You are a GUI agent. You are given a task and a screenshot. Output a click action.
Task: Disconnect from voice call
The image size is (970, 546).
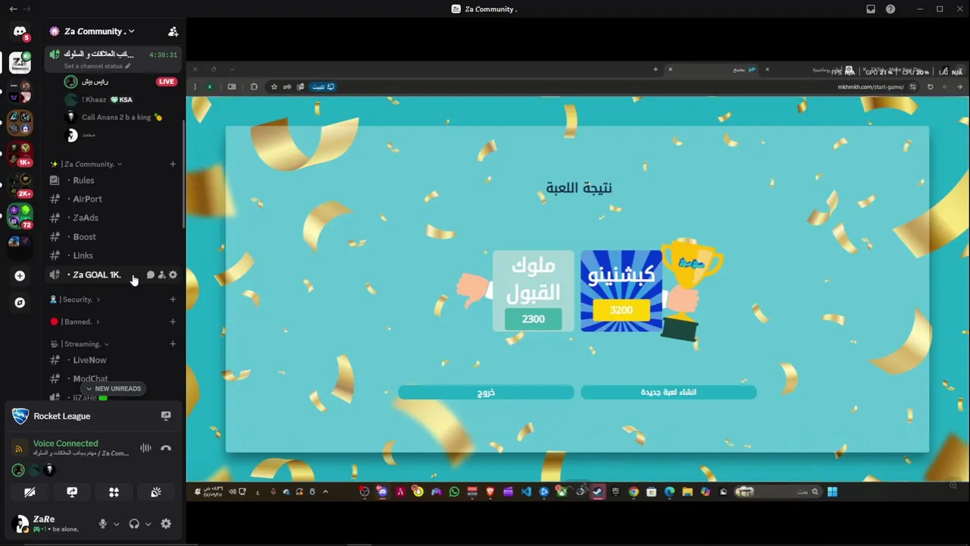[166, 448]
